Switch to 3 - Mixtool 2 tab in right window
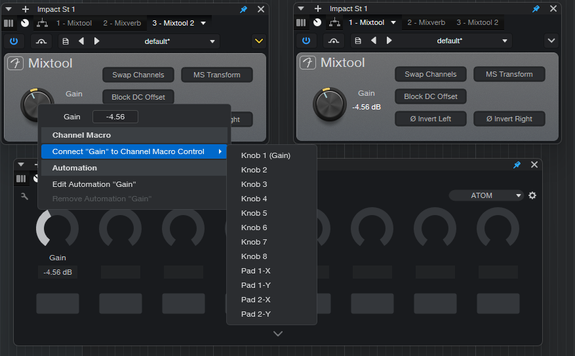This screenshot has height=356, width=575. pos(477,22)
